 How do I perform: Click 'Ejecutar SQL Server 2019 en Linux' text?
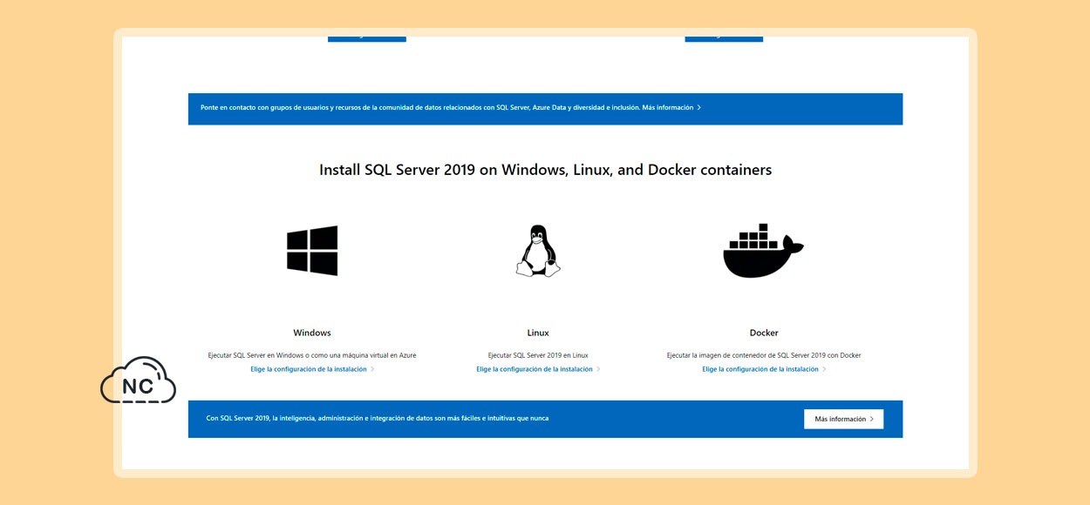tap(538, 355)
